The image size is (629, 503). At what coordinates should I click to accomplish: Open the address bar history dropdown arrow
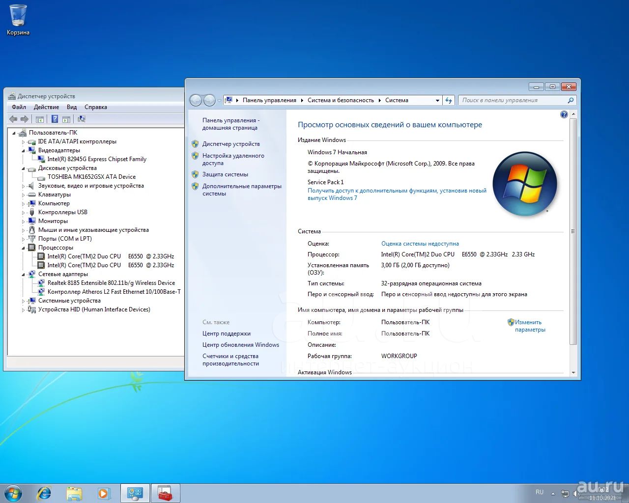(437, 100)
